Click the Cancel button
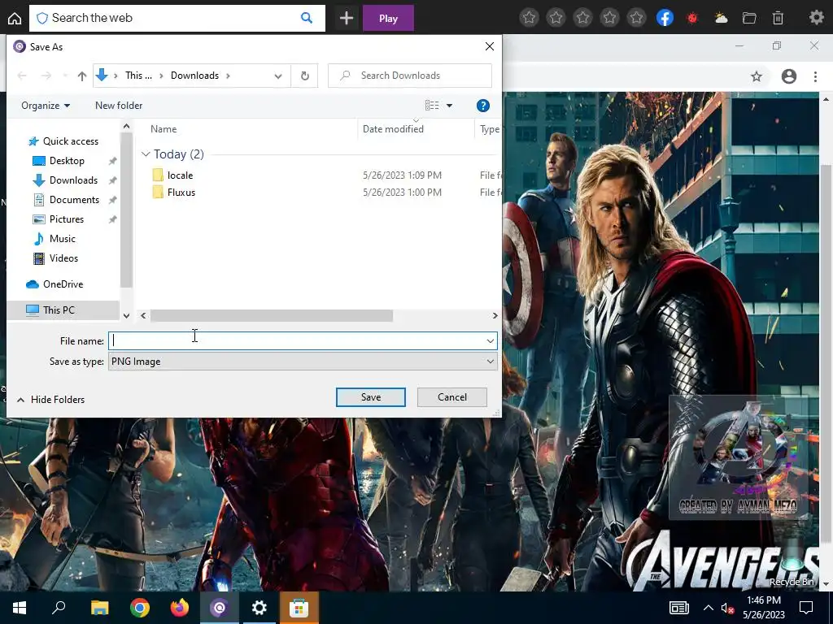The image size is (833, 624). tap(452, 396)
